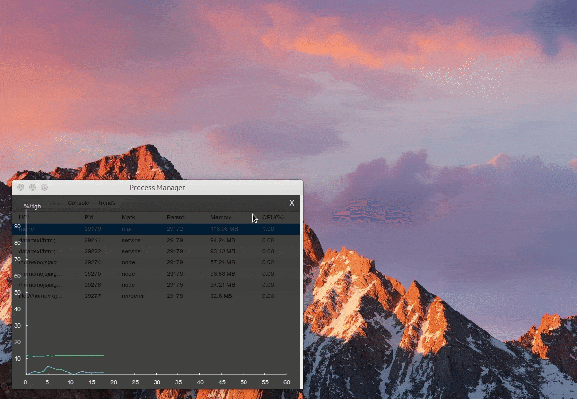The height and width of the screenshot is (399, 577).
Task: Click the cyan line near chart bottom
Action: [48, 367]
